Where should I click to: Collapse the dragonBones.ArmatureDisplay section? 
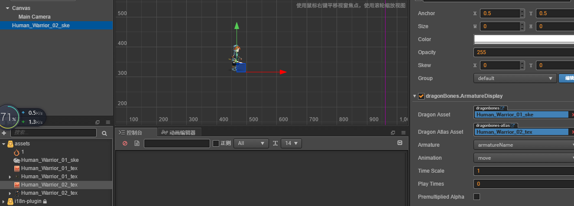tap(415, 96)
